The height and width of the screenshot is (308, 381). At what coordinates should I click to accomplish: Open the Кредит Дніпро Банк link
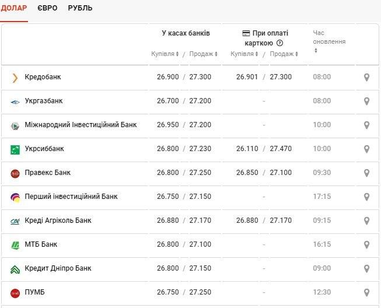(58, 268)
